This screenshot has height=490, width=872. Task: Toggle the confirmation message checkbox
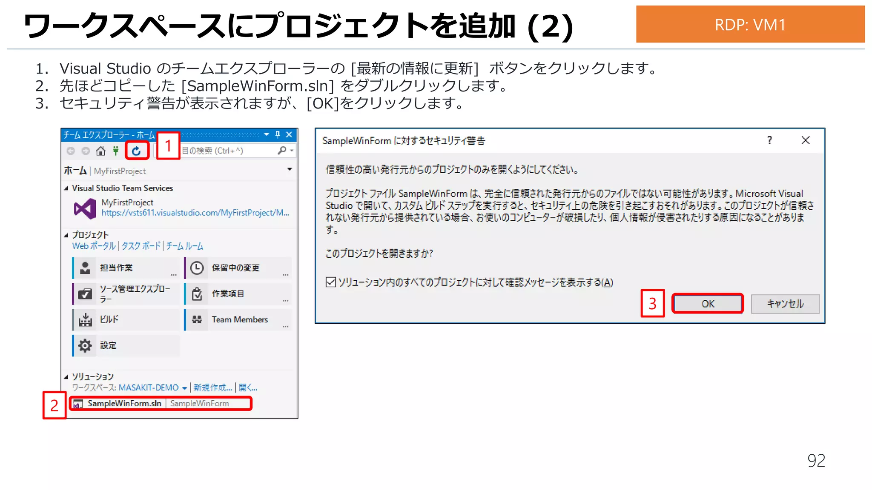pos(331,282)
